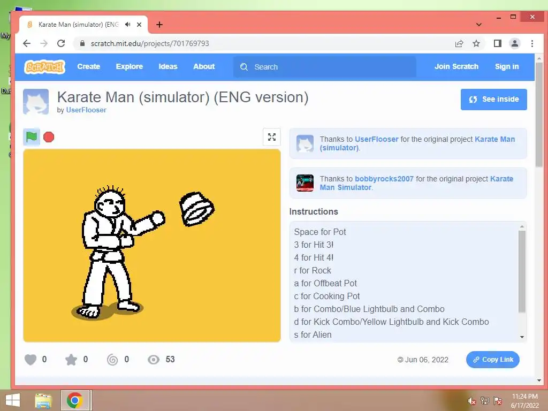Screen dimensions: 548x411
Task: Open the Sign in dropdown
Action: pos(507,66)
